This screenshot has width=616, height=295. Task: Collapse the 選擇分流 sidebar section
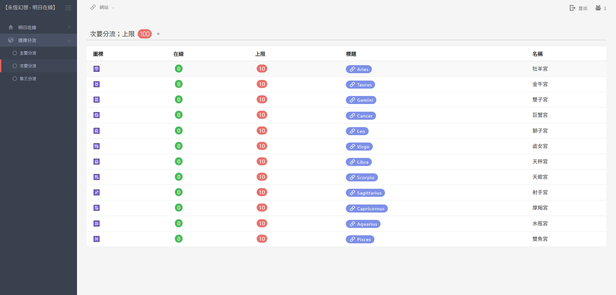pos(69,41)
